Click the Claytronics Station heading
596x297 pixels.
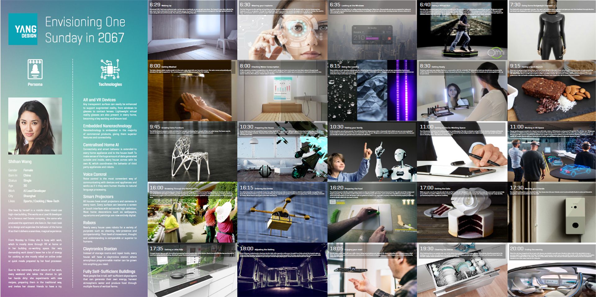[100, 249]
